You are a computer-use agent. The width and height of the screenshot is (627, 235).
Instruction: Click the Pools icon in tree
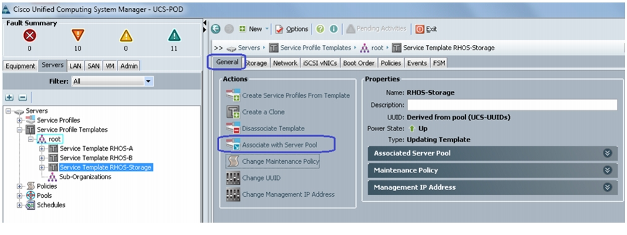coord(30,195)
